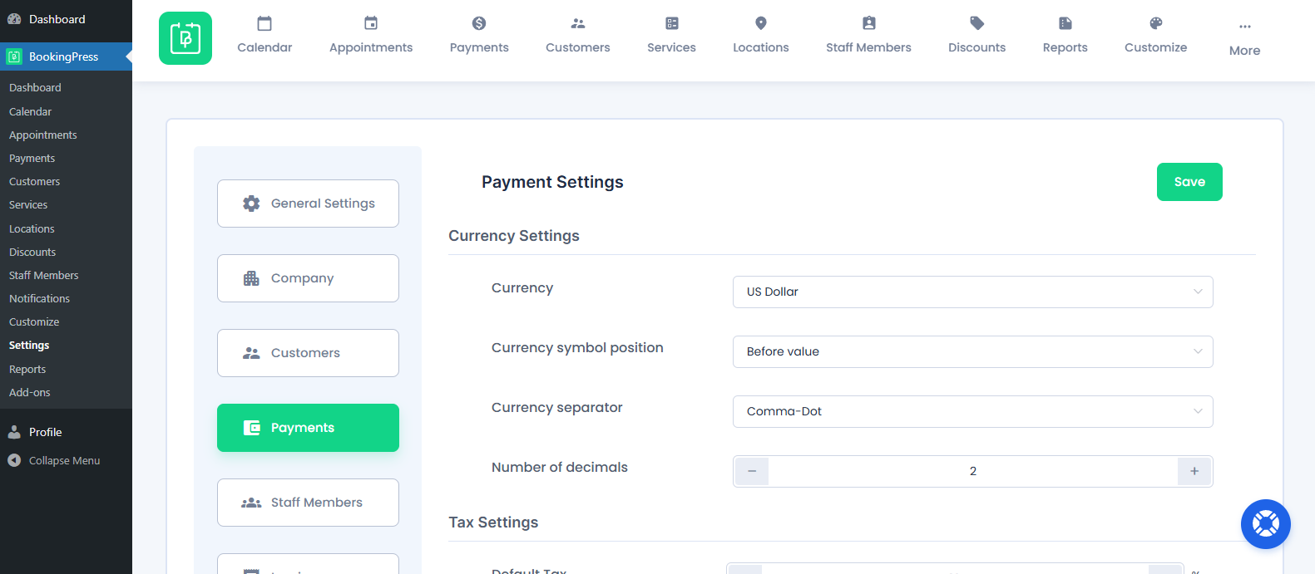This screenshot has width=1315, height=574.
Task: Click the BookingPress logo icon
Action: coord(185,38)
